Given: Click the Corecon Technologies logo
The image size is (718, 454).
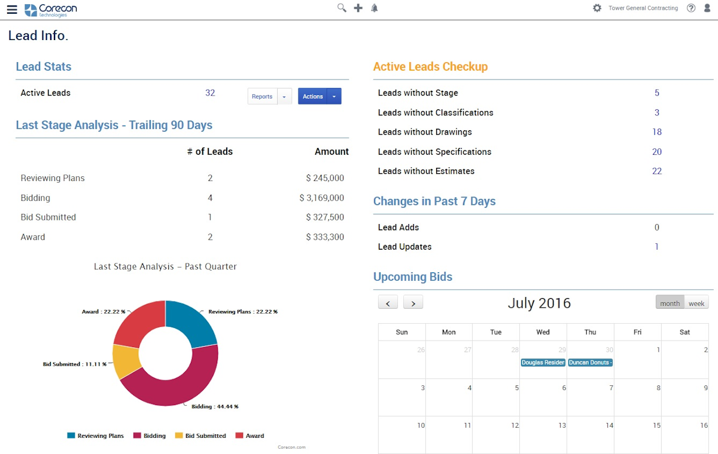Looking at the screenshot, I should pyautogui.click(x=50, y=10).
